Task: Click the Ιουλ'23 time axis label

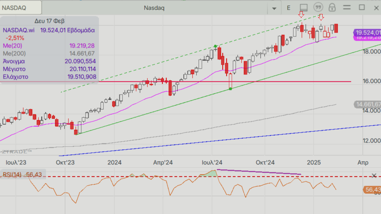Action: point(16,162)
